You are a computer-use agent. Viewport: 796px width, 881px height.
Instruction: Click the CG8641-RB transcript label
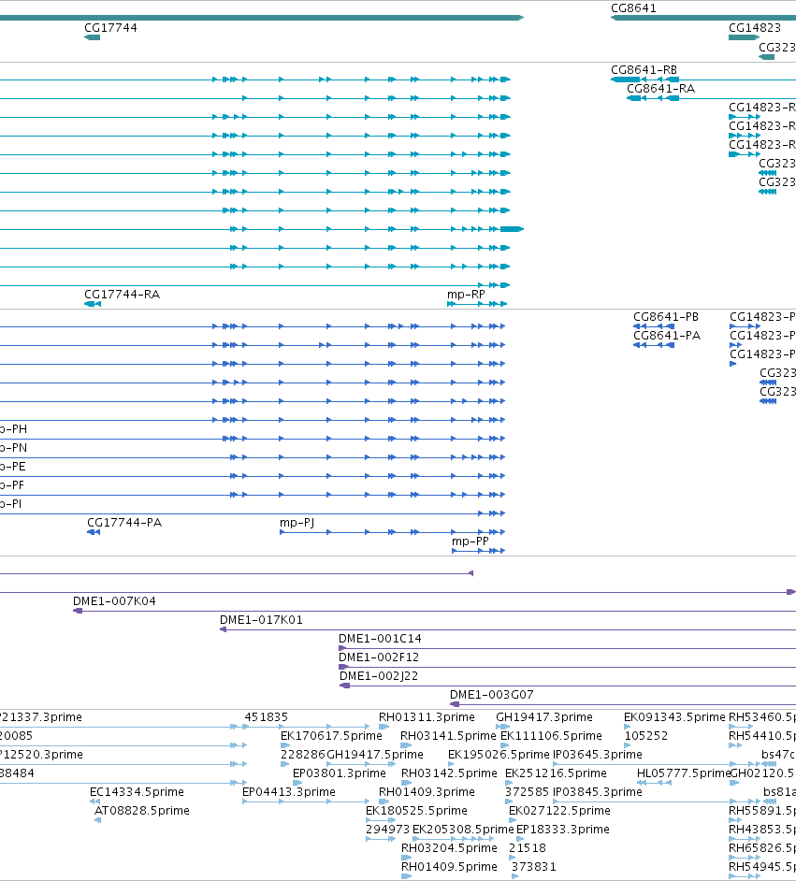[x=644, y=69]
